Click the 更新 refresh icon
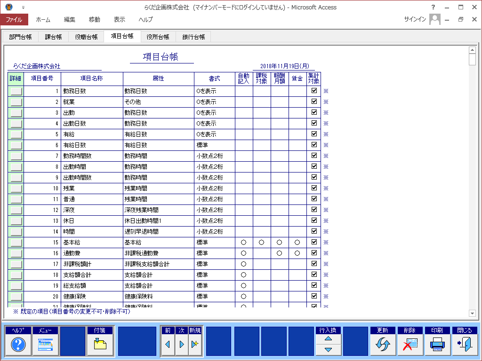 click(x=383, y=345)
